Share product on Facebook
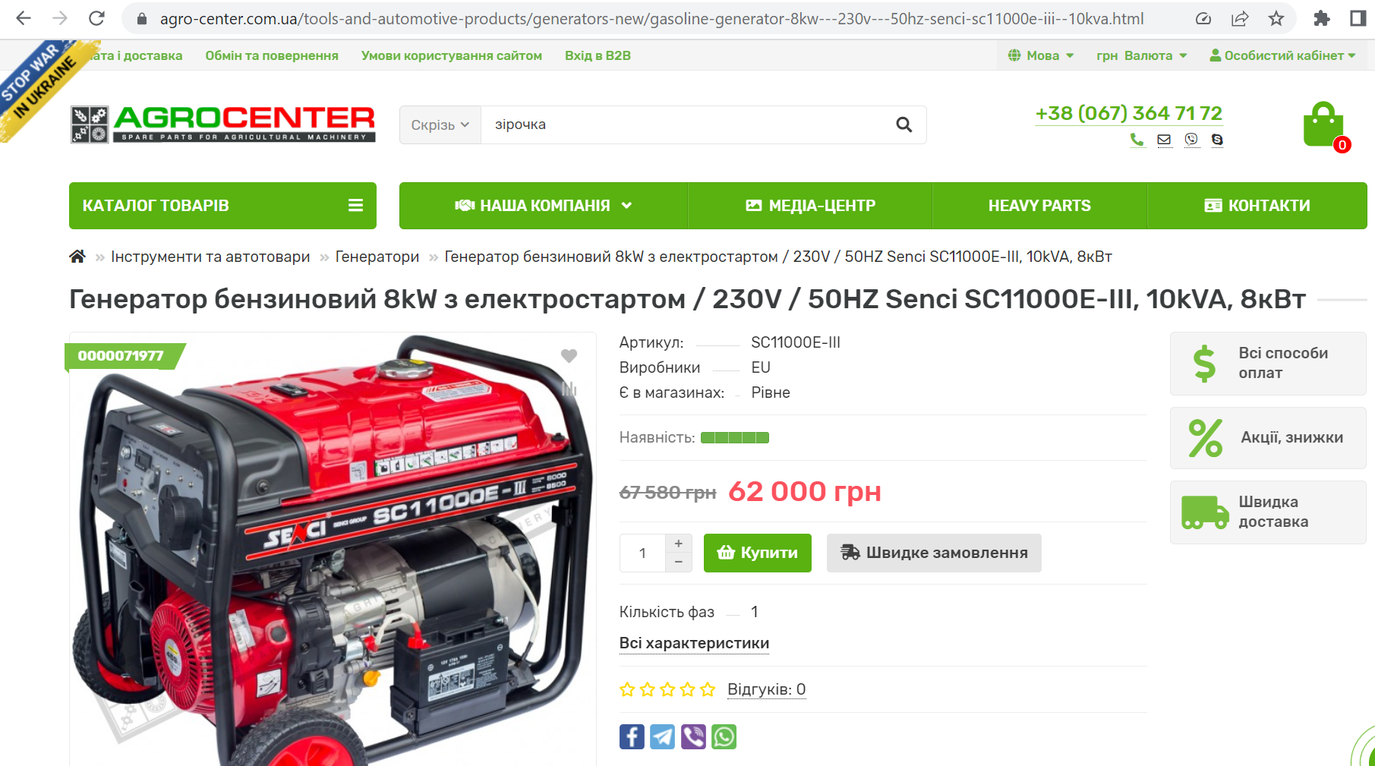 click(x=632, y=736)
